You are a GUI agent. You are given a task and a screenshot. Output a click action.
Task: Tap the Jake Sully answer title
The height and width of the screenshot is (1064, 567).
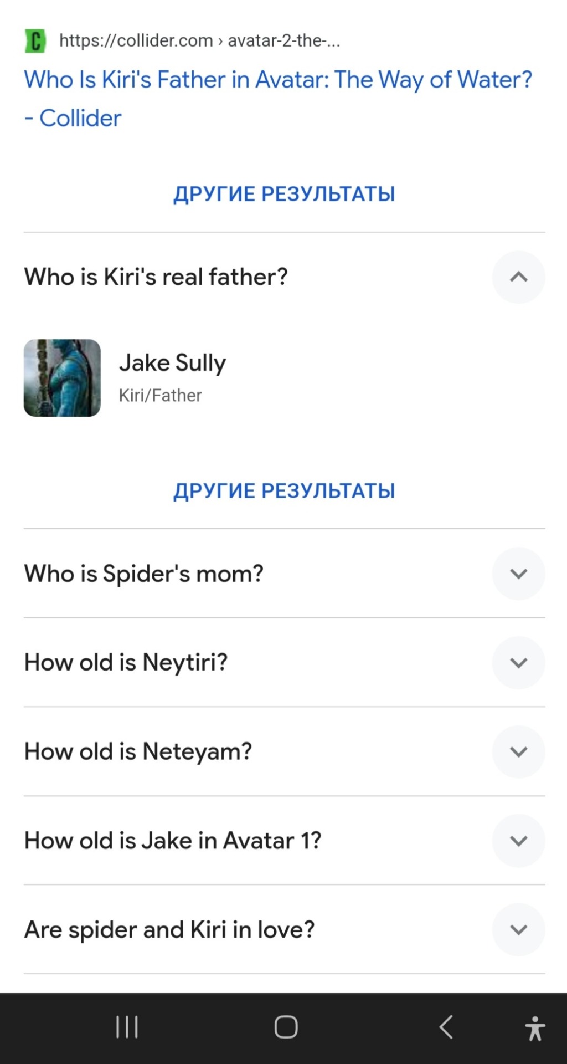tap(172, 363)
